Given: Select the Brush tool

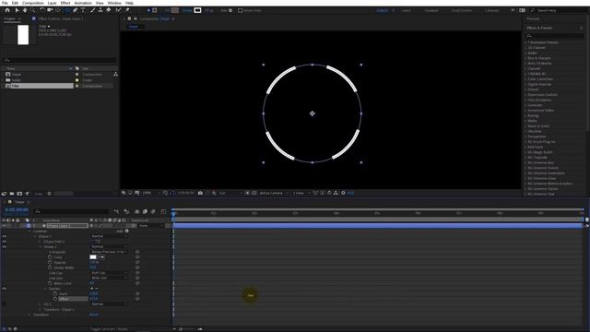Looking at the screenshot, I should tap(92, 10).
